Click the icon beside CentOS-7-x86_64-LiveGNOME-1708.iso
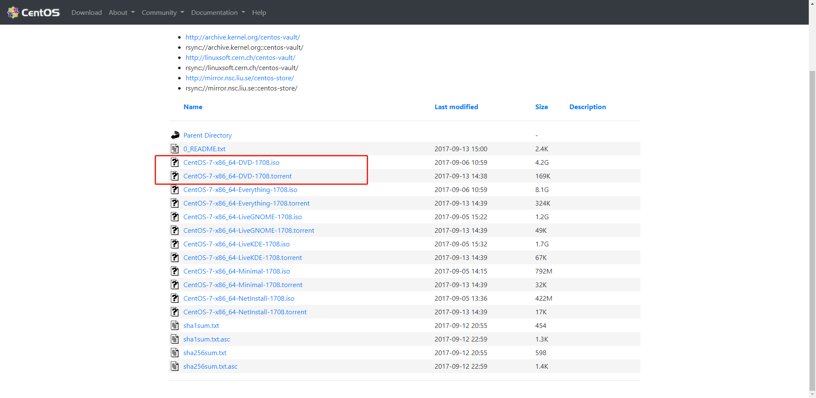The height and width of the screenshot is (398, 816). [175, 217]
